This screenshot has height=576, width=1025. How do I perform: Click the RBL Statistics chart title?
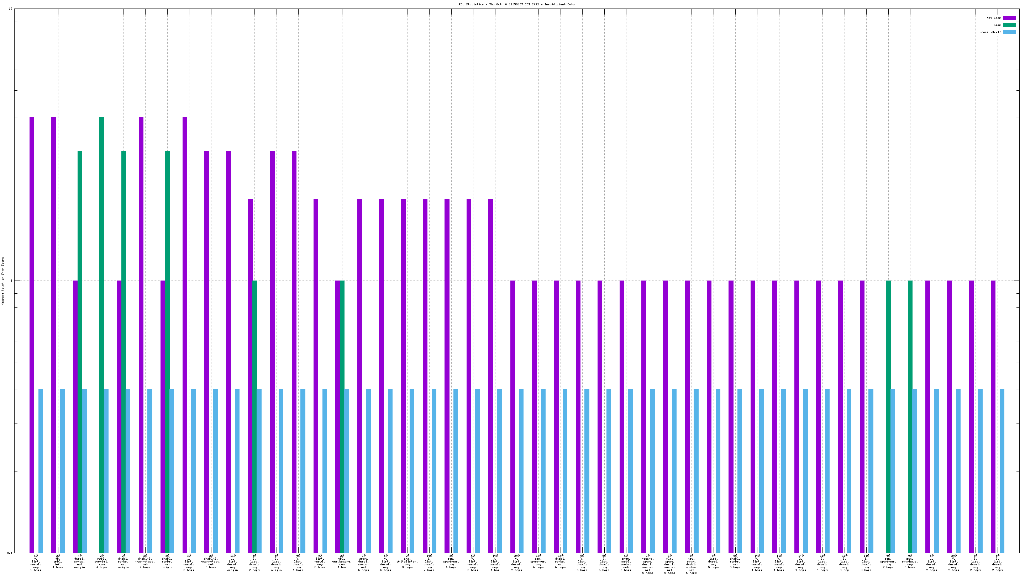pyautogui.click(x=516, y=4)
